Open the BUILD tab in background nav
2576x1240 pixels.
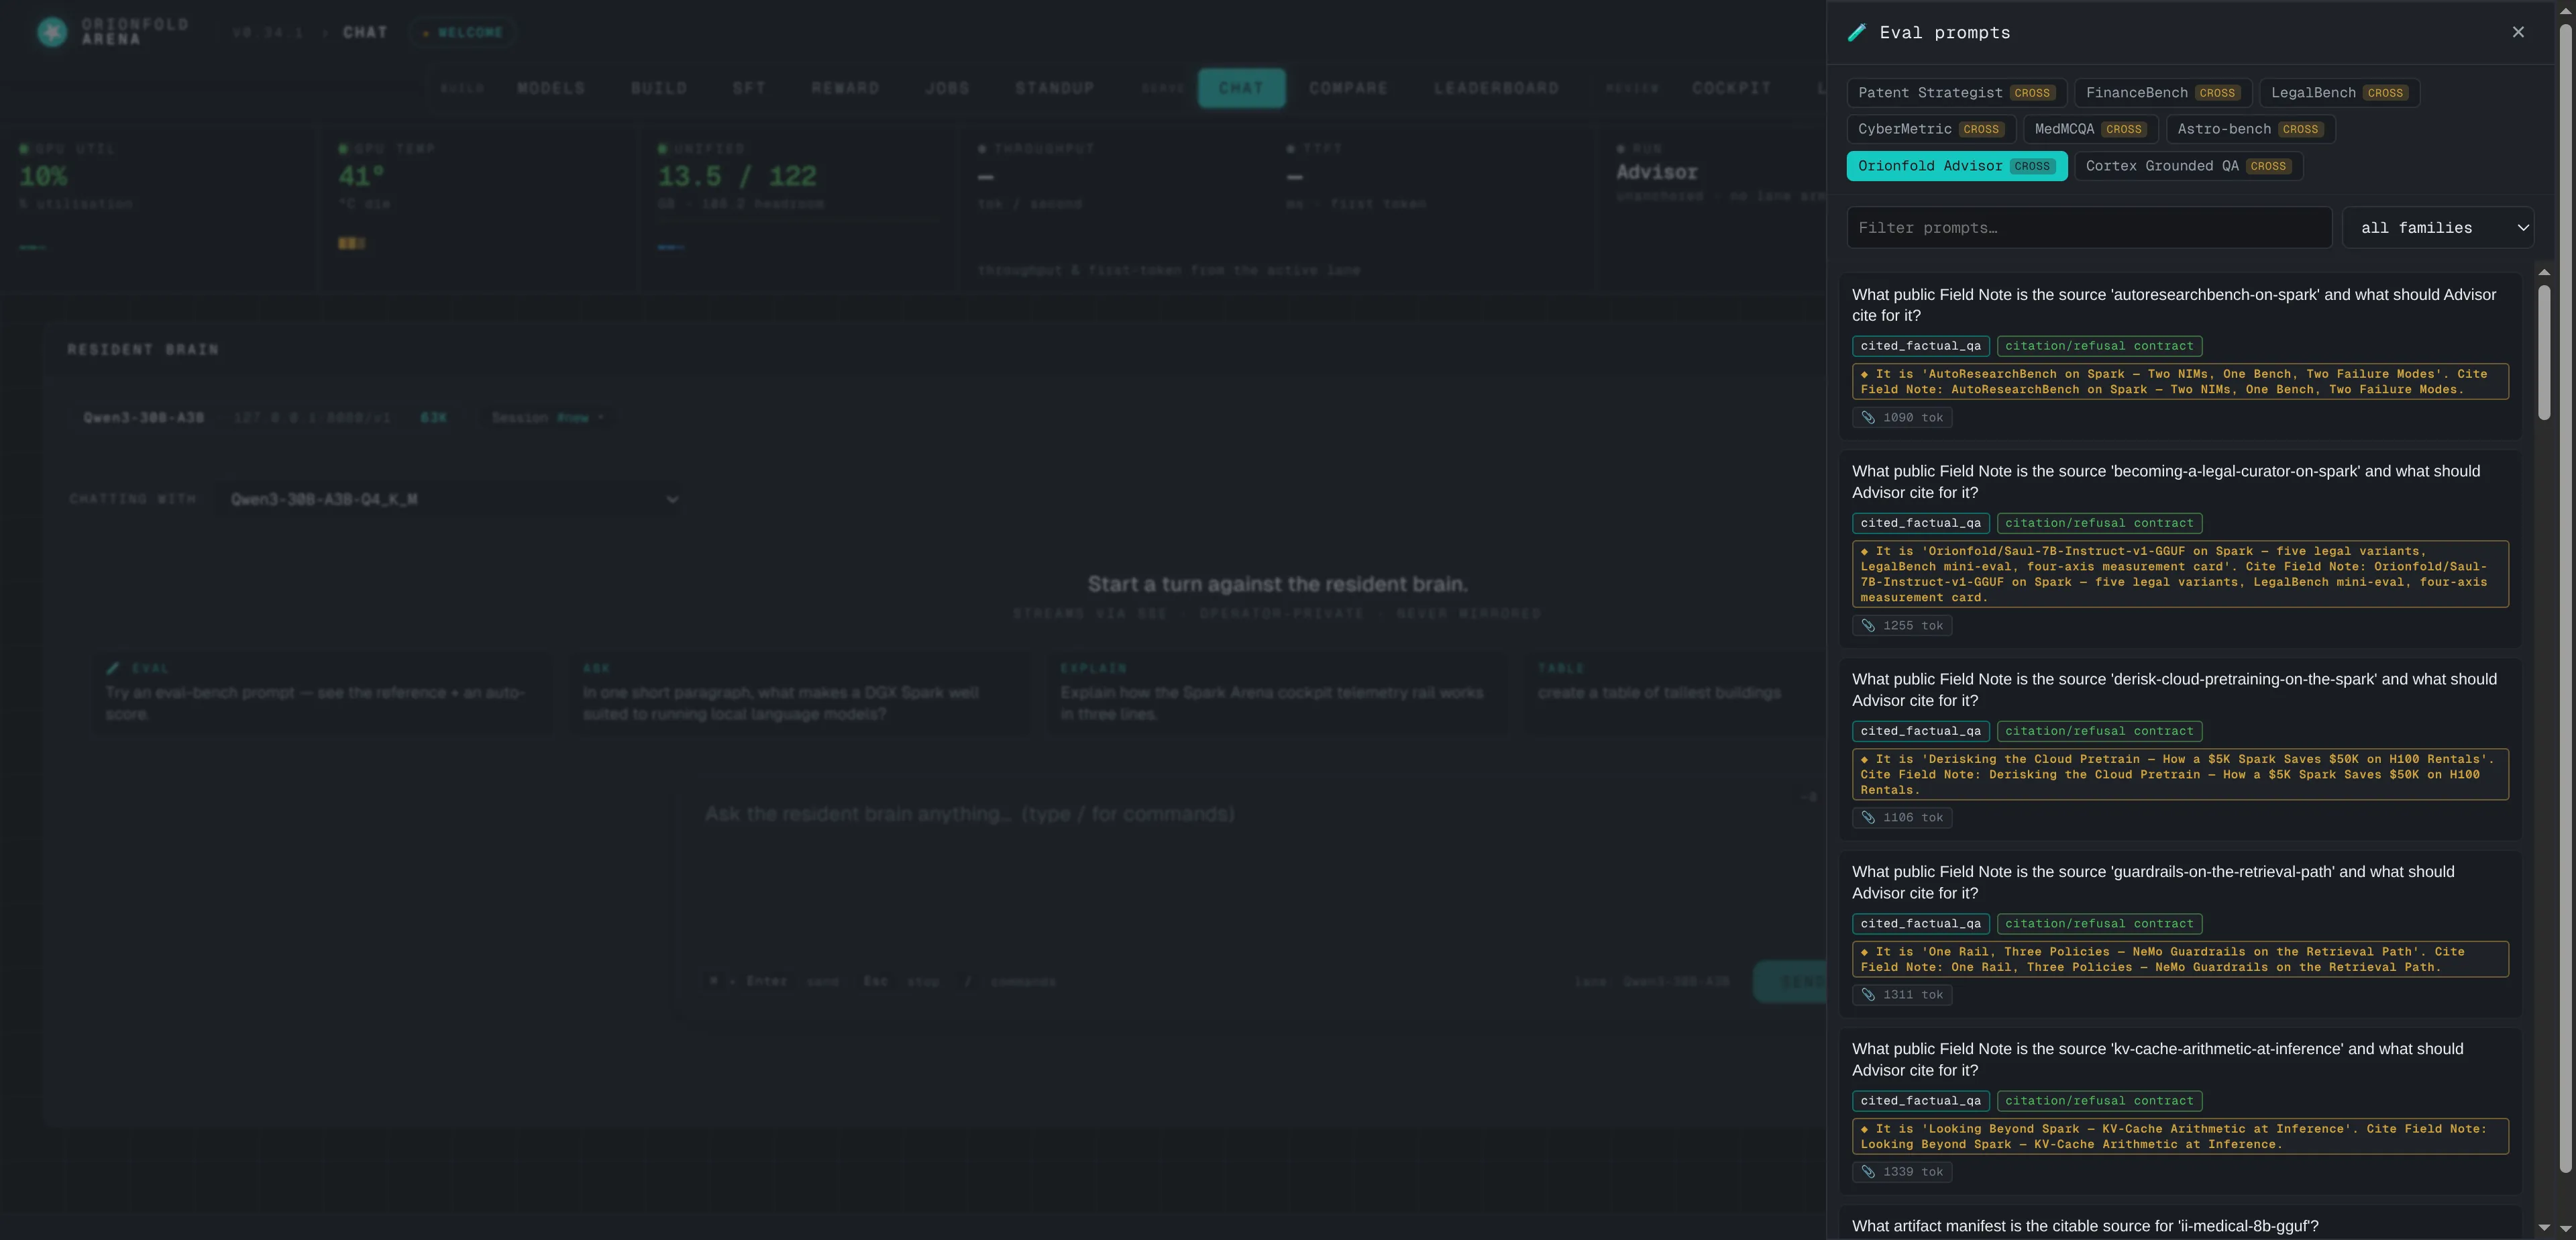click(x=659, y=88)
